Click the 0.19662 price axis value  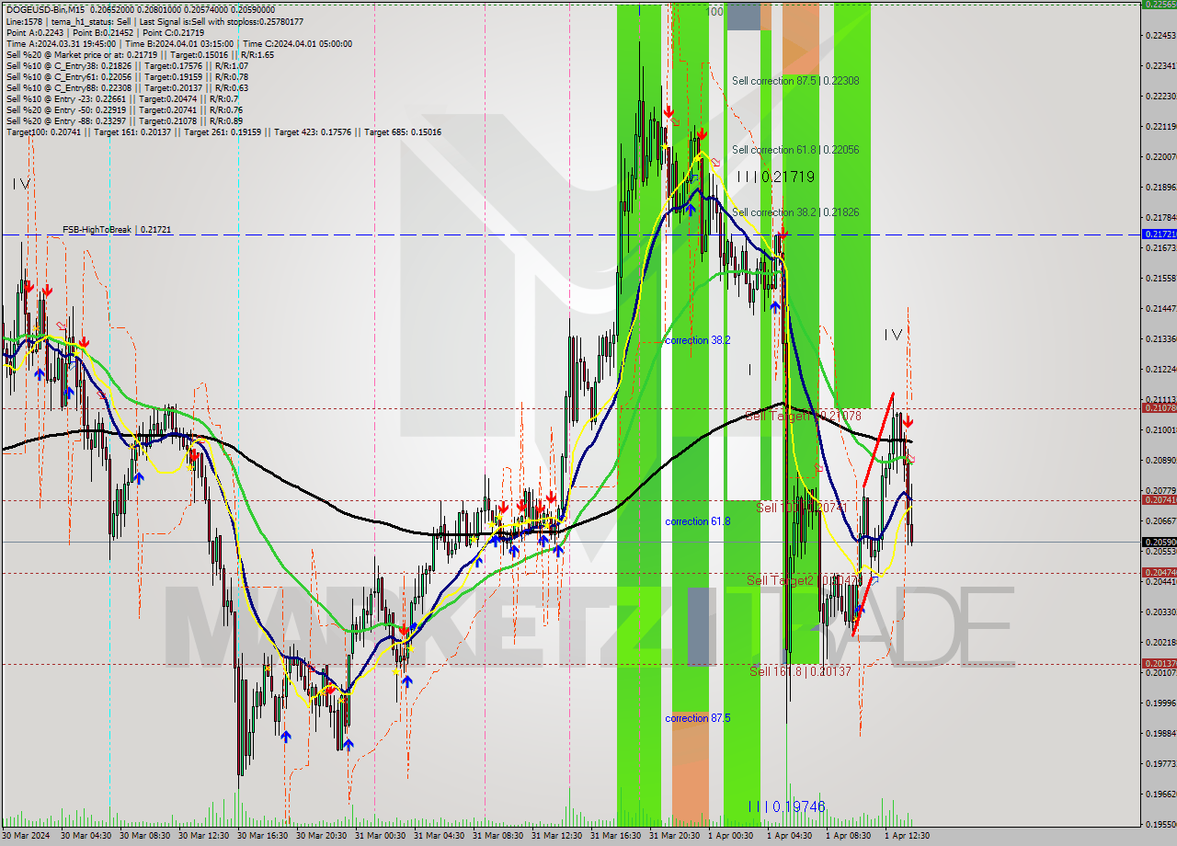pyautogui.click(x=1160, y=794)
